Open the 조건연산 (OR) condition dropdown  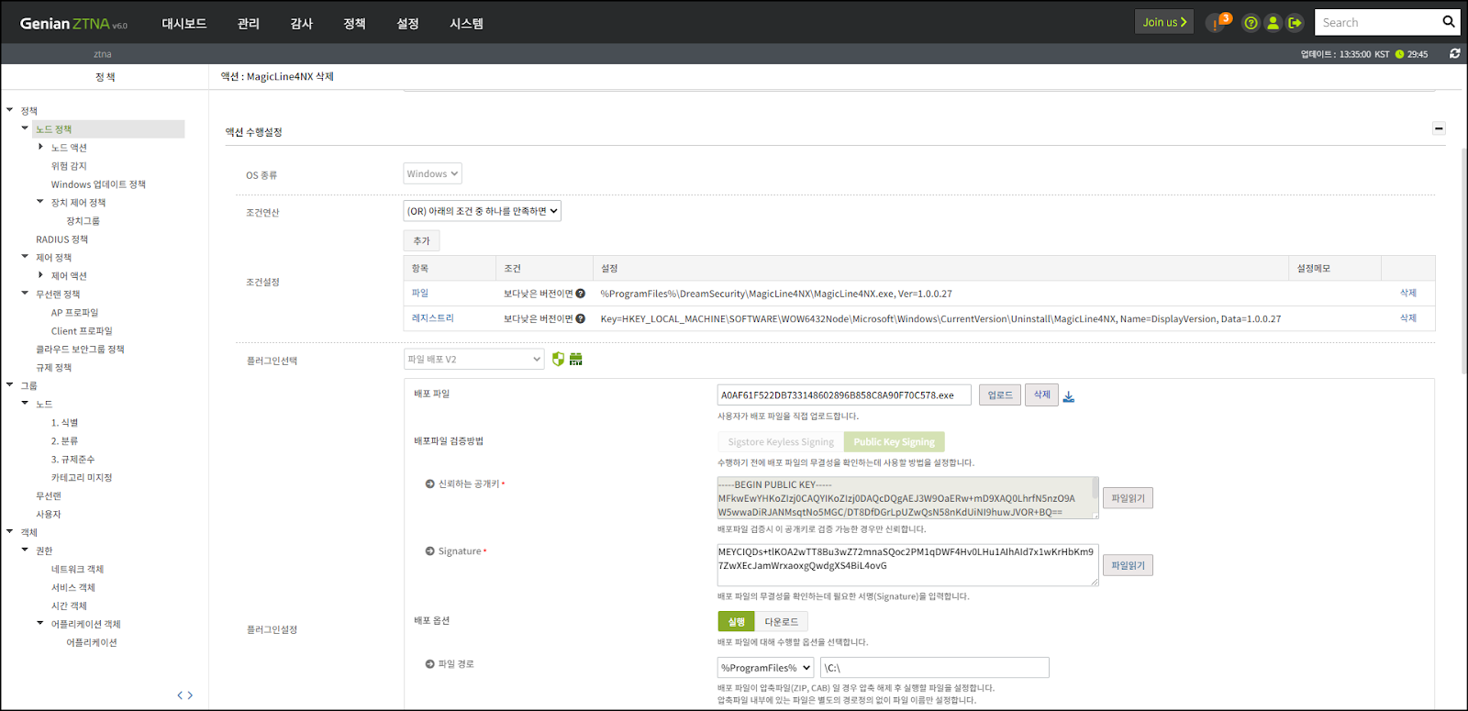483,211
